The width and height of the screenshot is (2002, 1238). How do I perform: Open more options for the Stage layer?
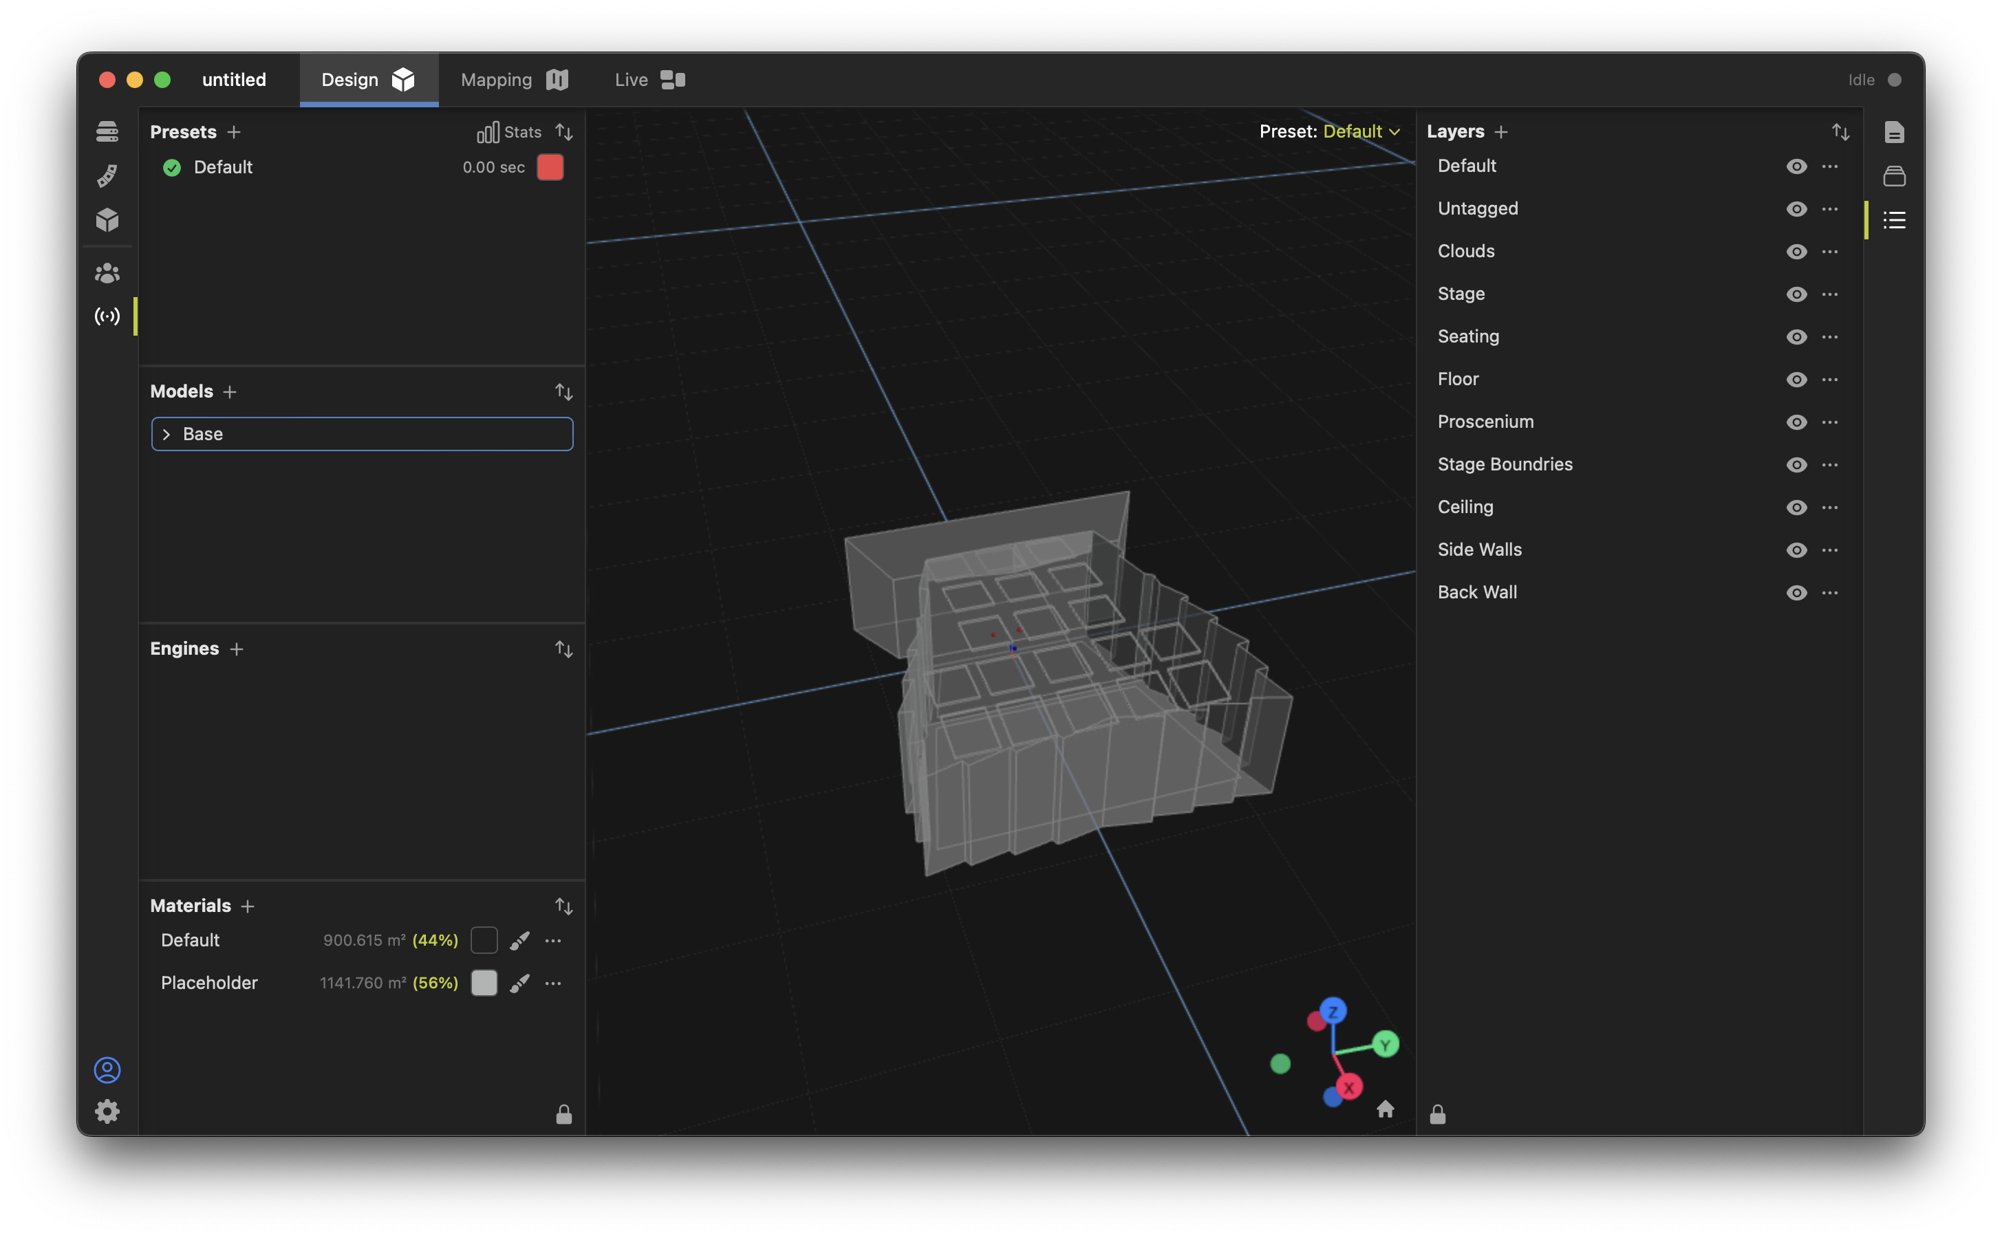(1830, 294)
